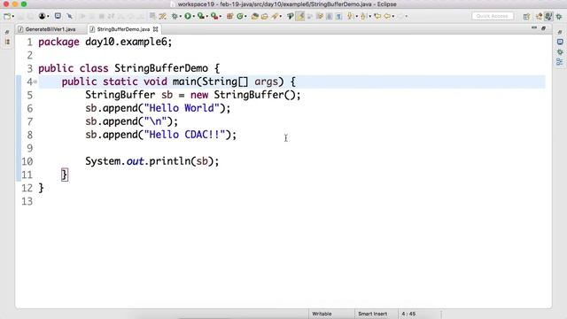The height and width of the screenshot is (319, 567).
Task: Click the "Hello CDAC!!" string literal
Action: click(184, 135)
